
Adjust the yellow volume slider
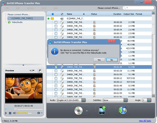[x=24, y=113]
